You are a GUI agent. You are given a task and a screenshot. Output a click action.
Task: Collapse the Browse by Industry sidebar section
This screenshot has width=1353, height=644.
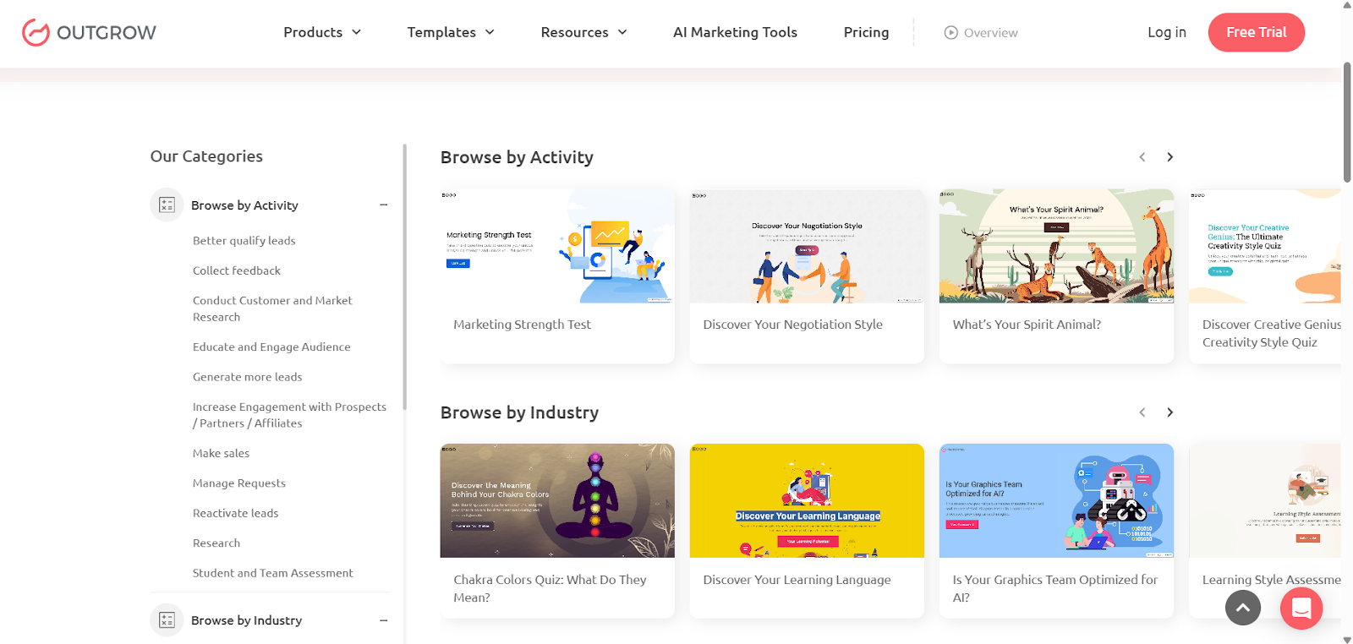tap(383, 620)
